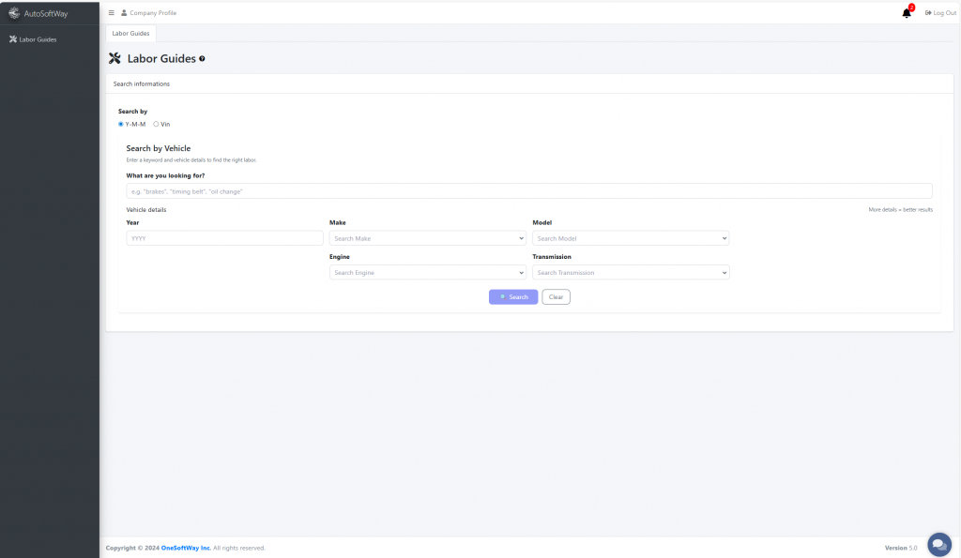
Task: Click the user icon beside Company Profile
Action: tap(124, 13)
